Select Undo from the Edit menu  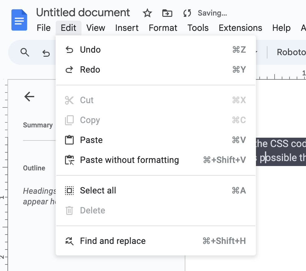90,50
